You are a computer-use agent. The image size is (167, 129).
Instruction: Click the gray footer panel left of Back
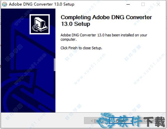pyautogui.click(x=42, y=120)
